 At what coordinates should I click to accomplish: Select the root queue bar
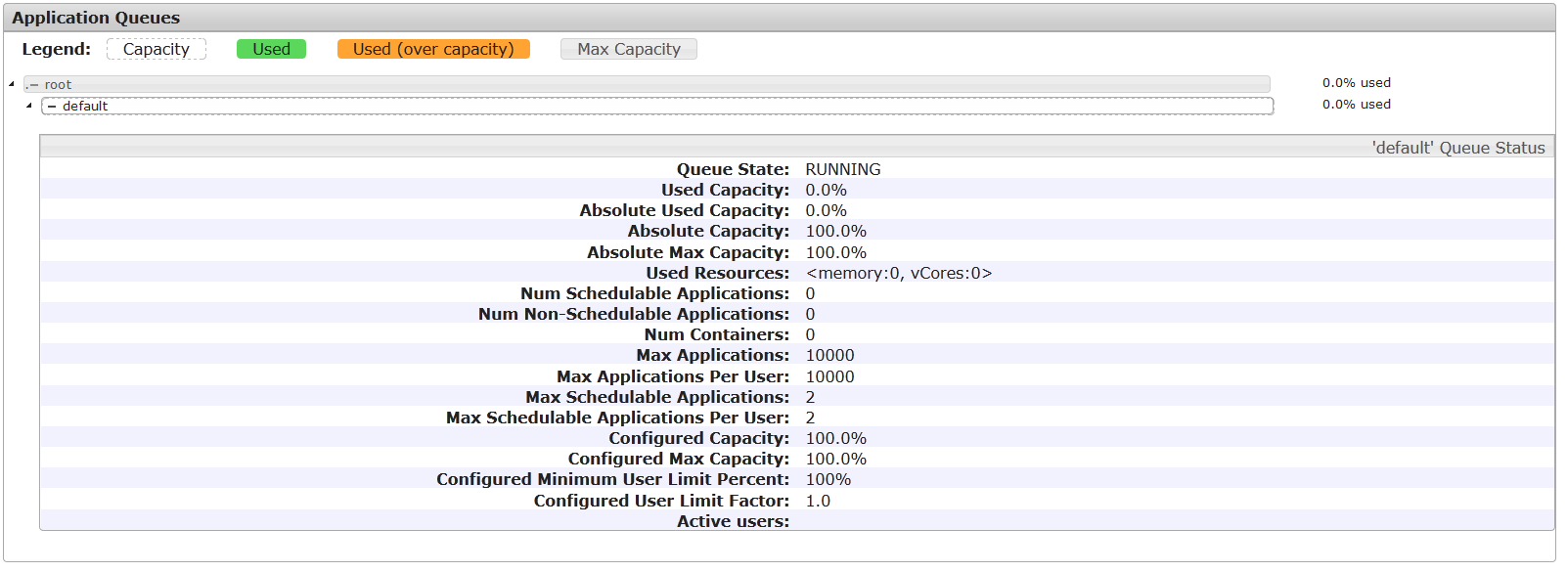coord(647,84)
